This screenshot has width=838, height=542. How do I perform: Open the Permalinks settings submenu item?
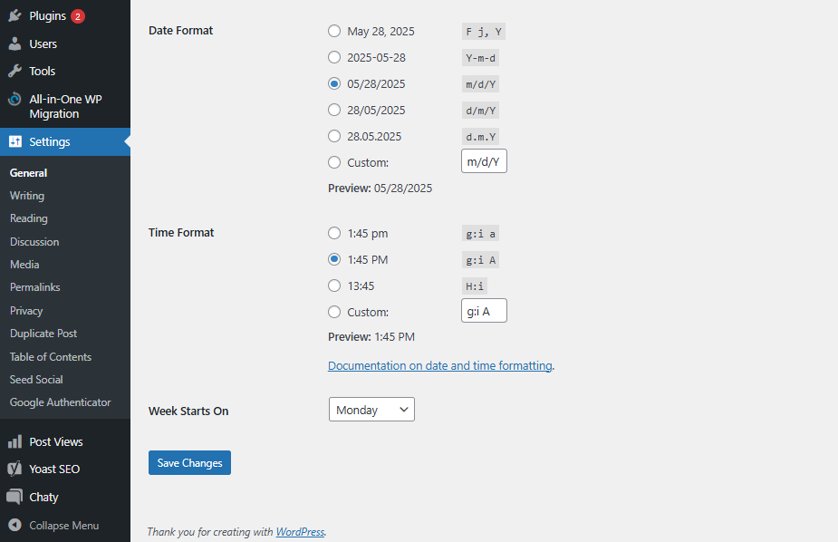(34, 287)
